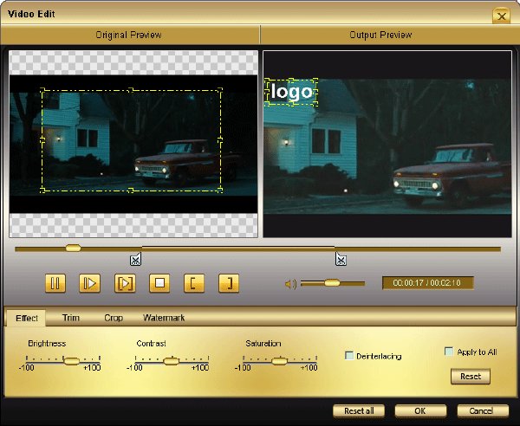Select the right scissors trim marker
The image size is (520, 426).
click(341, 259)
